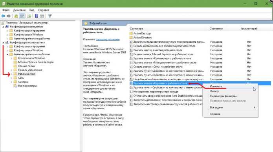Click the Up one level folder icon

click(16, 16)
